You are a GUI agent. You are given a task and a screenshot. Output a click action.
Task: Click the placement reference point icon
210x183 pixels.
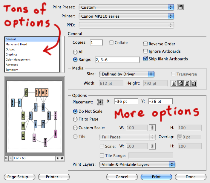100,102
